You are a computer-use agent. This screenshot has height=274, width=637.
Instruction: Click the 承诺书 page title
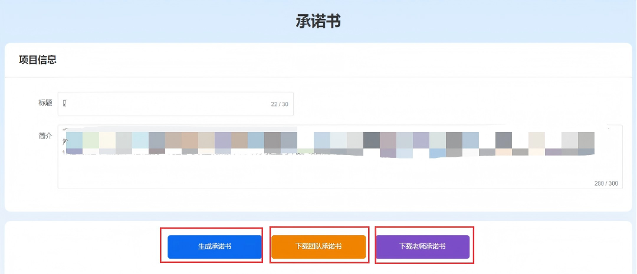318,22
